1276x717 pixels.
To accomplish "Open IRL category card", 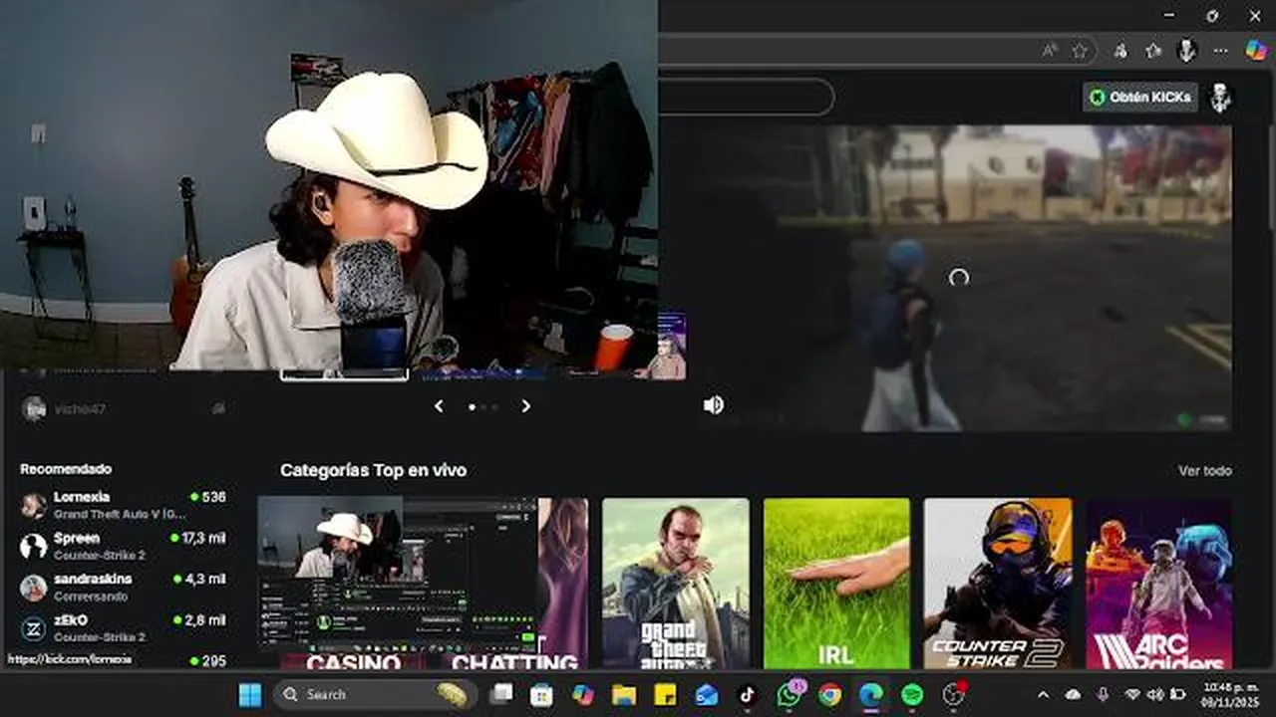I will point(836,584).
